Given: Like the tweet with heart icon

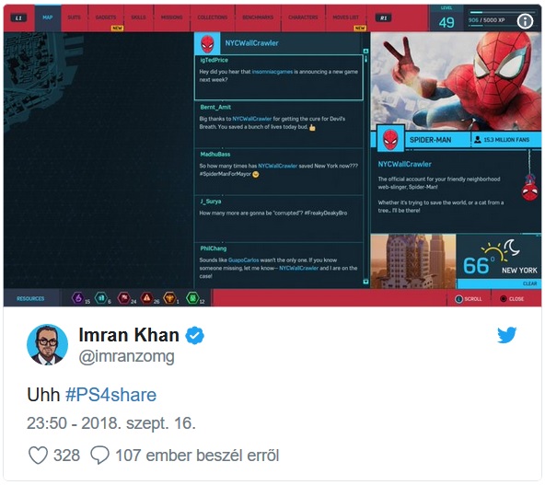Looking at the screenshot, I should tap(38, 456).
